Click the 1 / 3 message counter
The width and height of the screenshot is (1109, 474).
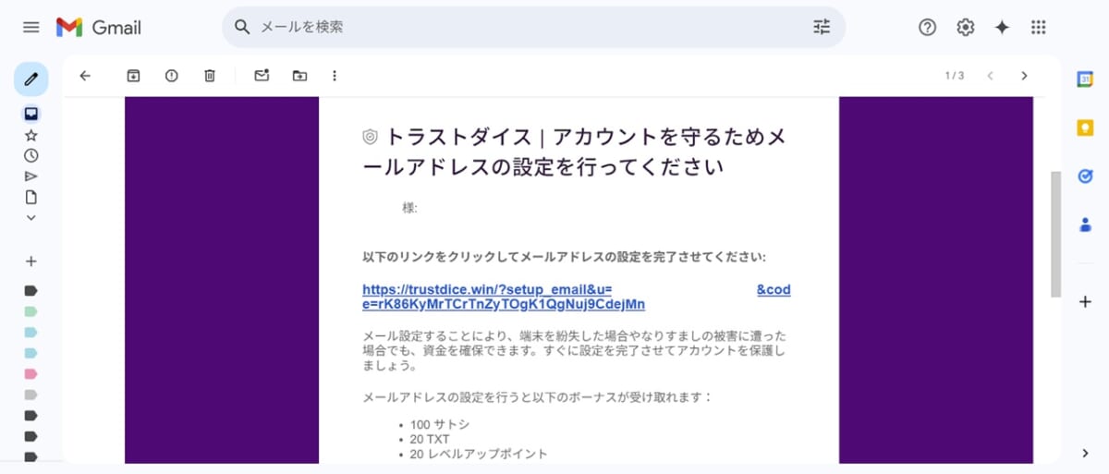click(x=954, y=76)
